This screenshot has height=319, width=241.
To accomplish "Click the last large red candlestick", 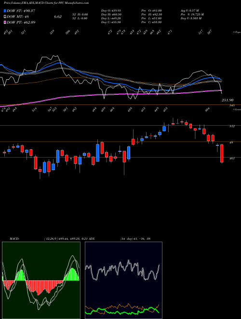I will click(x=222, y=153).
